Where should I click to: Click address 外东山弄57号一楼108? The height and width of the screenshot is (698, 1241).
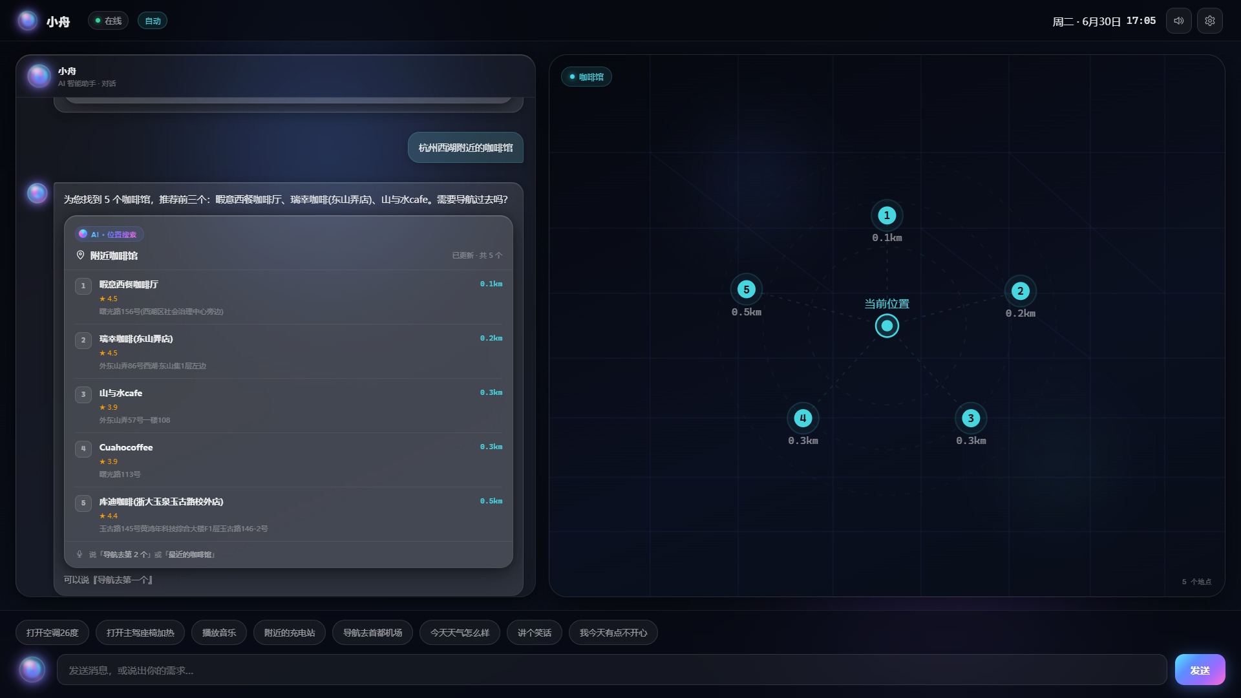tap(134, 420)
